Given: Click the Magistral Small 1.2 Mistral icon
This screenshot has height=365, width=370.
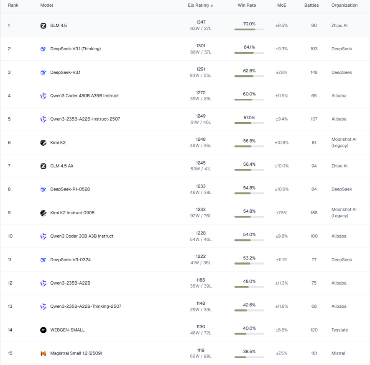Looking at the screenshot, I should coord(43,353).
